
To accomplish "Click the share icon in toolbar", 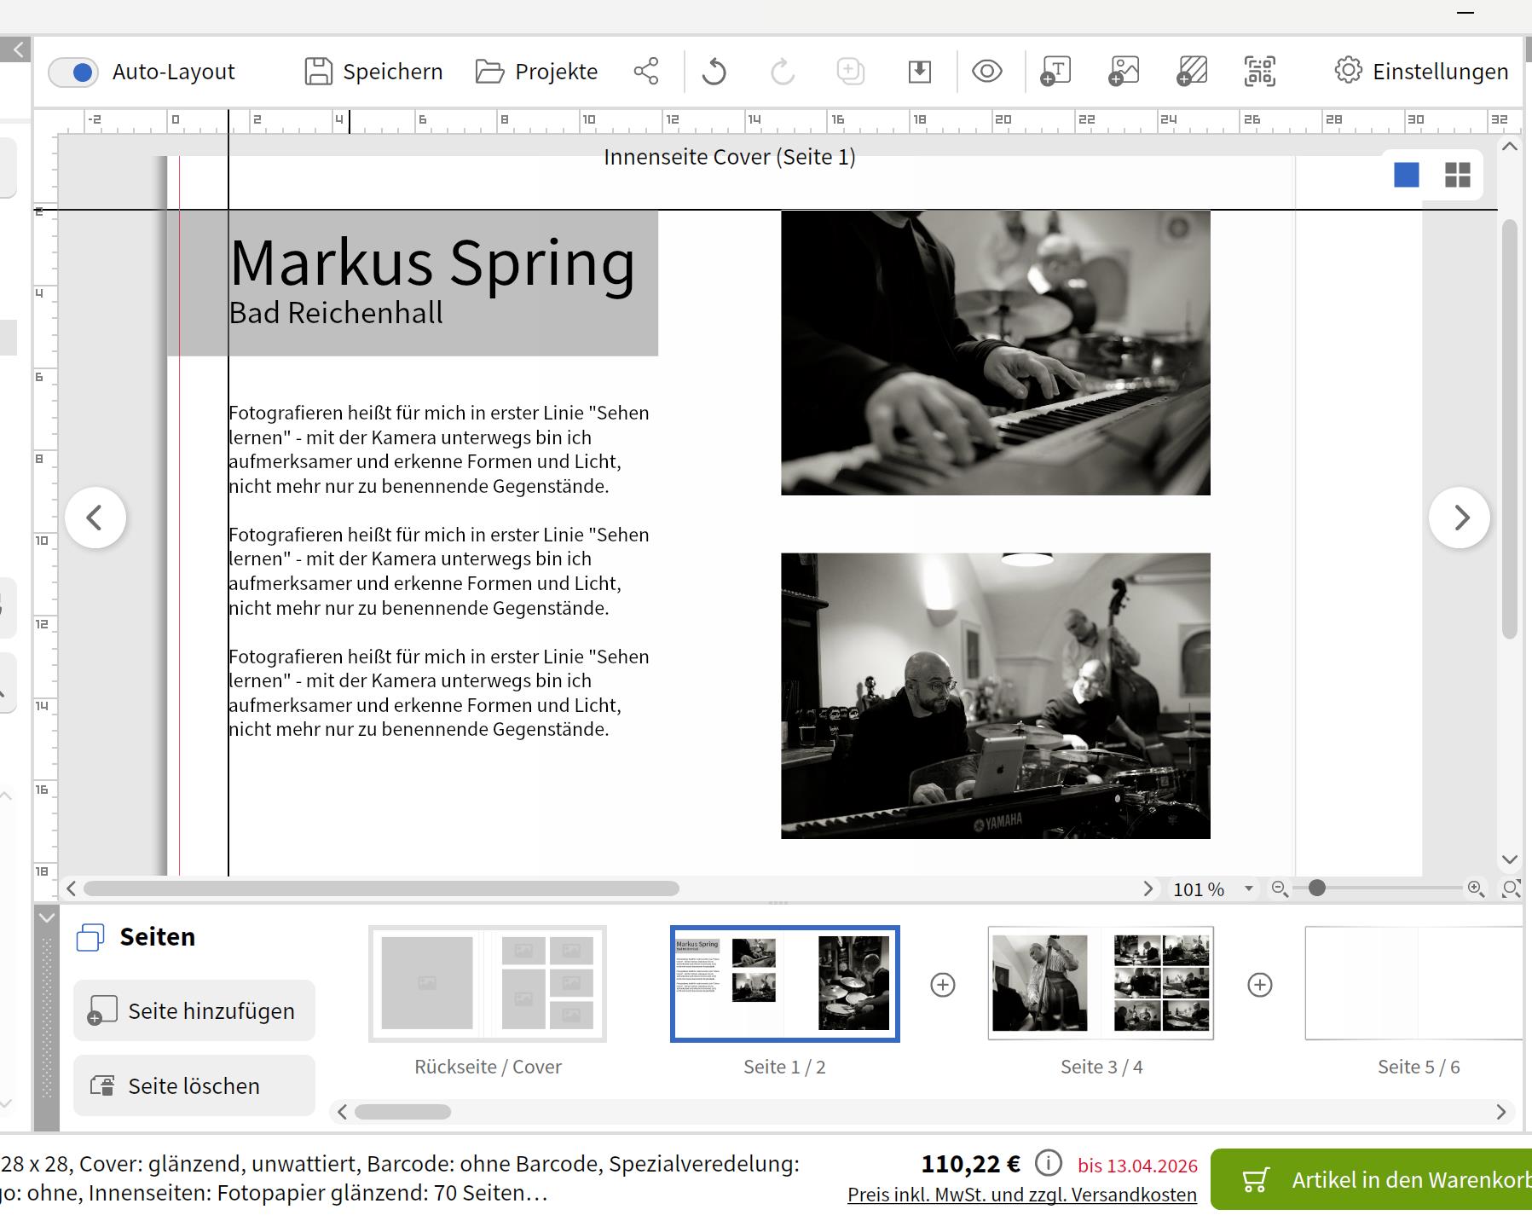I will [646, 72].
